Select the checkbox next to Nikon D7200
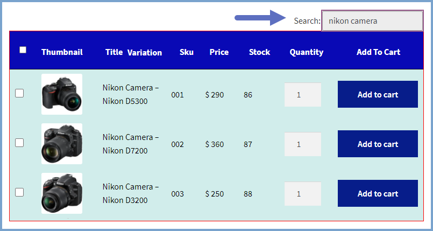Viewport: 433px width, 231px height. [x=19, y=143]
